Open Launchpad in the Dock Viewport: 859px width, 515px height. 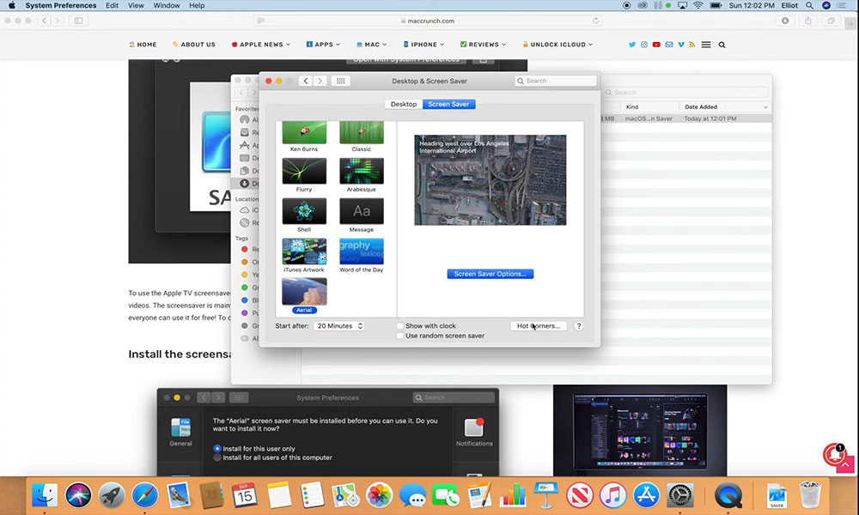pyautogui.click(x=112, y=496)
